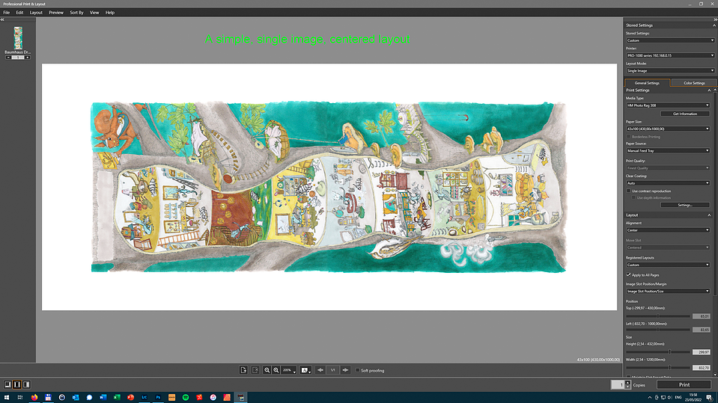Open the Media Type dropdown HM Photo Rag 308
Viewport: 718px width, 403px height.
pyautogui.click(x=668, y=105)
